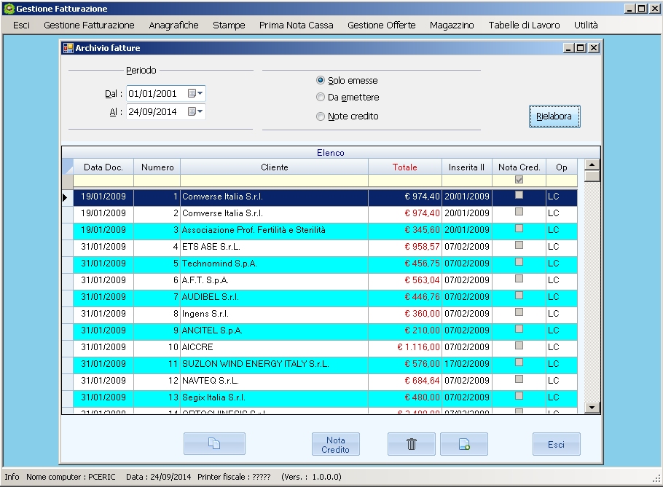This screenshot has height=487, width=663.
Task: Check Nota Cred. box for Associazione Prof. Fertilità row
Action: pos(519,229)
